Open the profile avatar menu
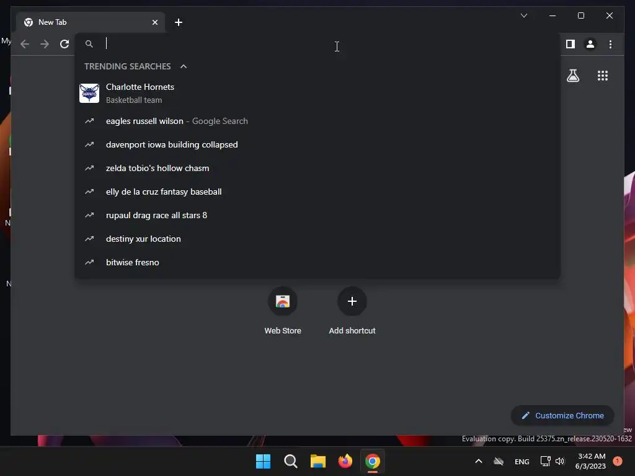The height and width of the screenshot is (476, 635). pos(590,44)
